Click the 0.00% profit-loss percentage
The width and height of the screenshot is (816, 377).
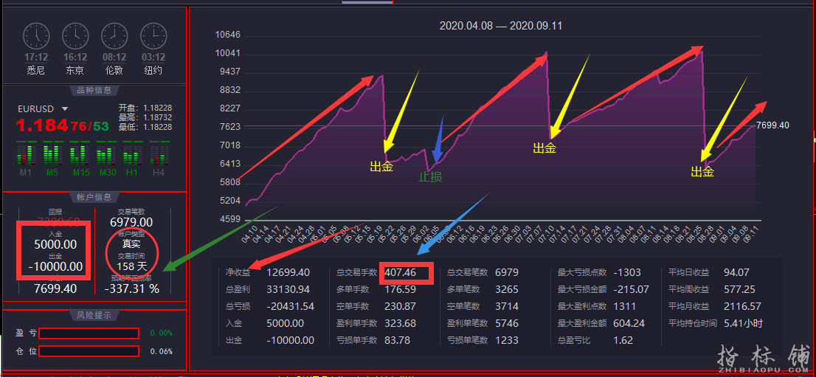click(162, 333)
